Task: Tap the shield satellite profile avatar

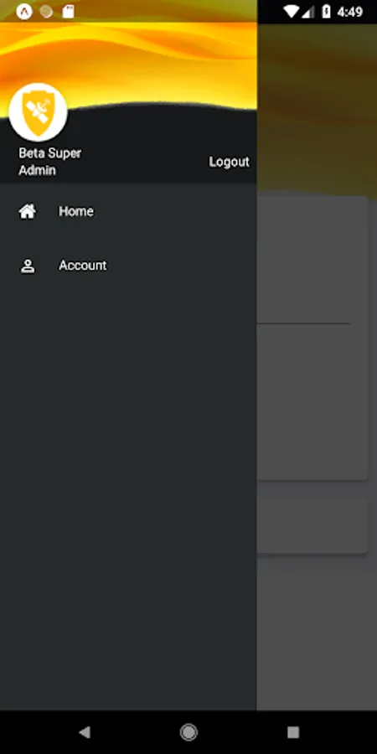Action: pos(38,112)
